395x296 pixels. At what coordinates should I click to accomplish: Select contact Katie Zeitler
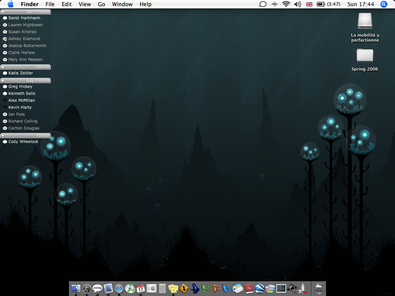pyautogui.click(x=21, y=73)
